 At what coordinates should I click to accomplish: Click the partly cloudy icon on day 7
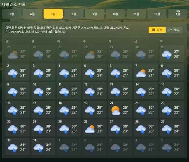point(141,73)
